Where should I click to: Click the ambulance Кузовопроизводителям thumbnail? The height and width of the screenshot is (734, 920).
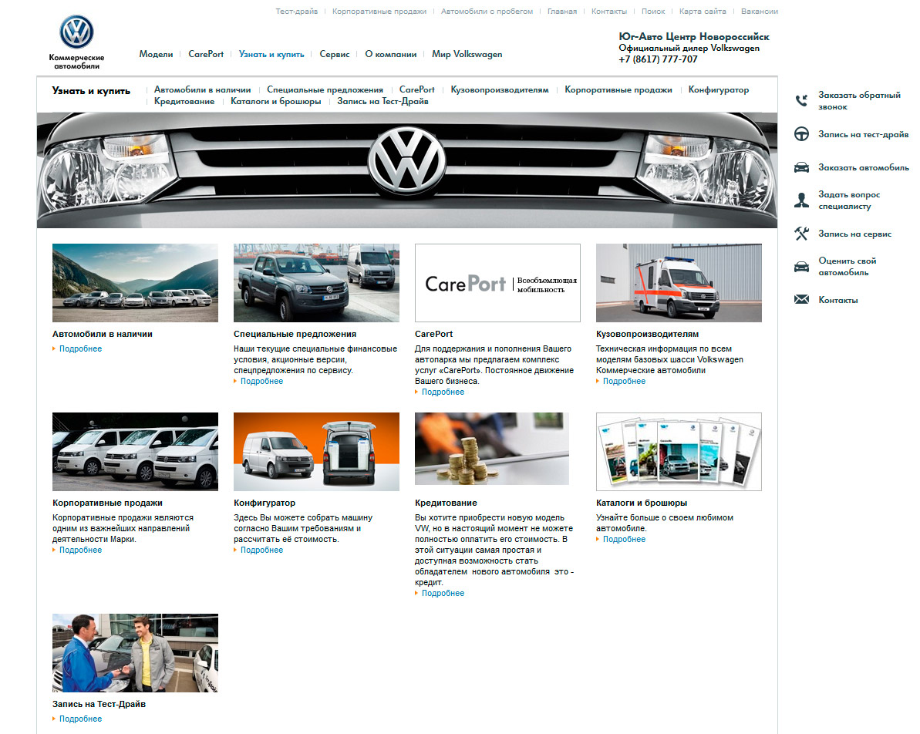[679, 283]
